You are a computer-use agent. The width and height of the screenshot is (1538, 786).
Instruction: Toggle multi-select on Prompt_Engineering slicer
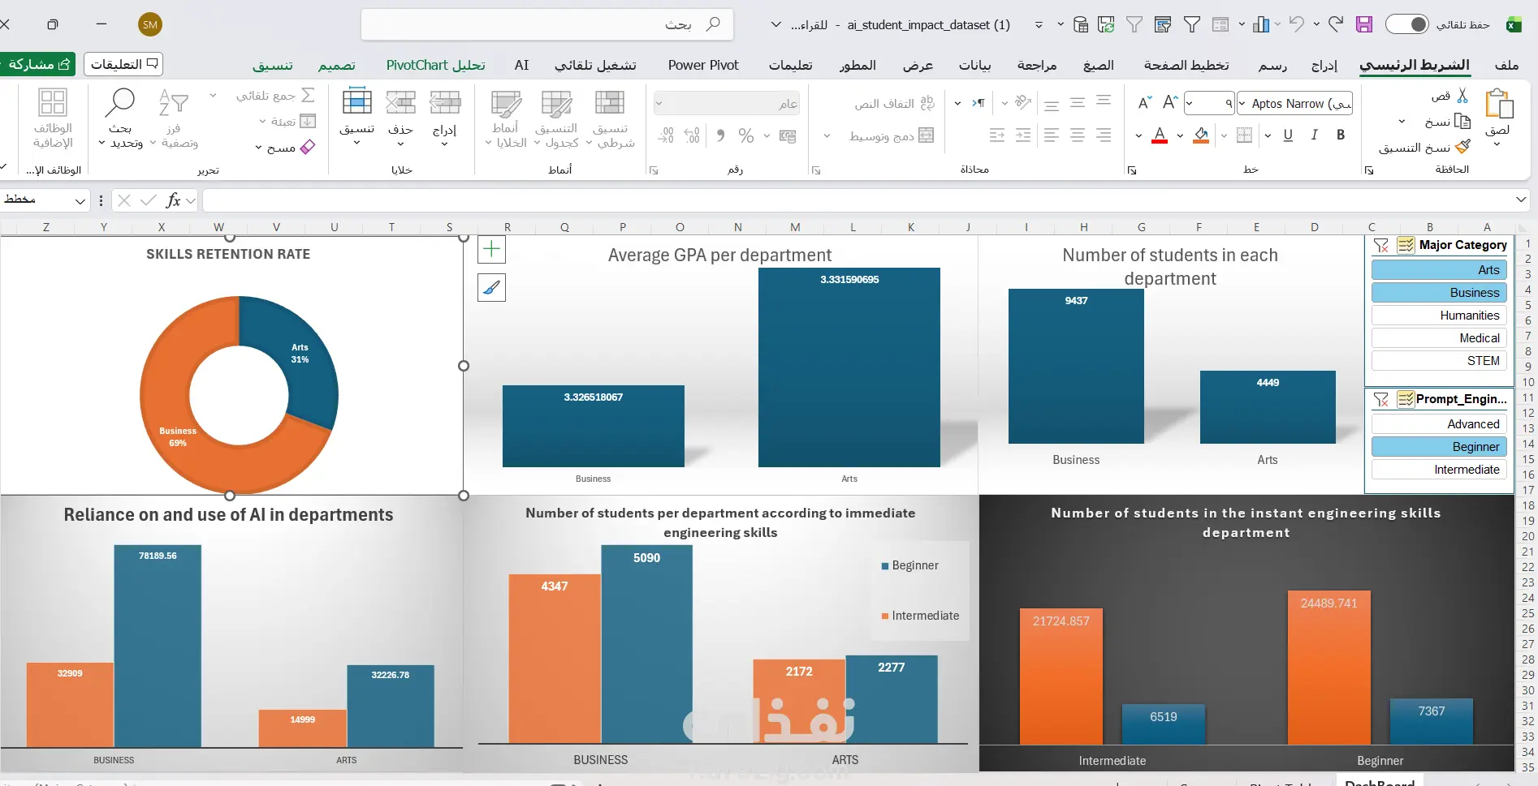[x=1406, y=399]
